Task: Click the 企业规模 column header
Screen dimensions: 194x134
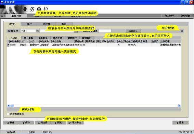Action: (x=133, y=41)
